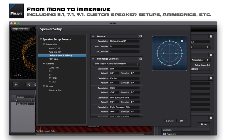Screen dimensions: 225x140
Task: Click the LFE Channels field
Action: tap(124, 52)
